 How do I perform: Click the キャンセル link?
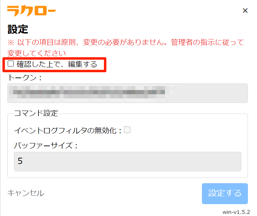click(x=25, y=193)
